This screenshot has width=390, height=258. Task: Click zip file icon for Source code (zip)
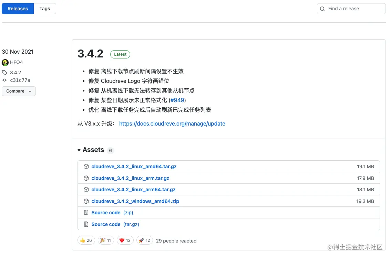tap(86, 213)
